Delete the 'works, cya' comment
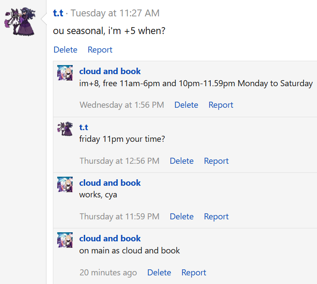Screen dimensions: 317x284 182,216
